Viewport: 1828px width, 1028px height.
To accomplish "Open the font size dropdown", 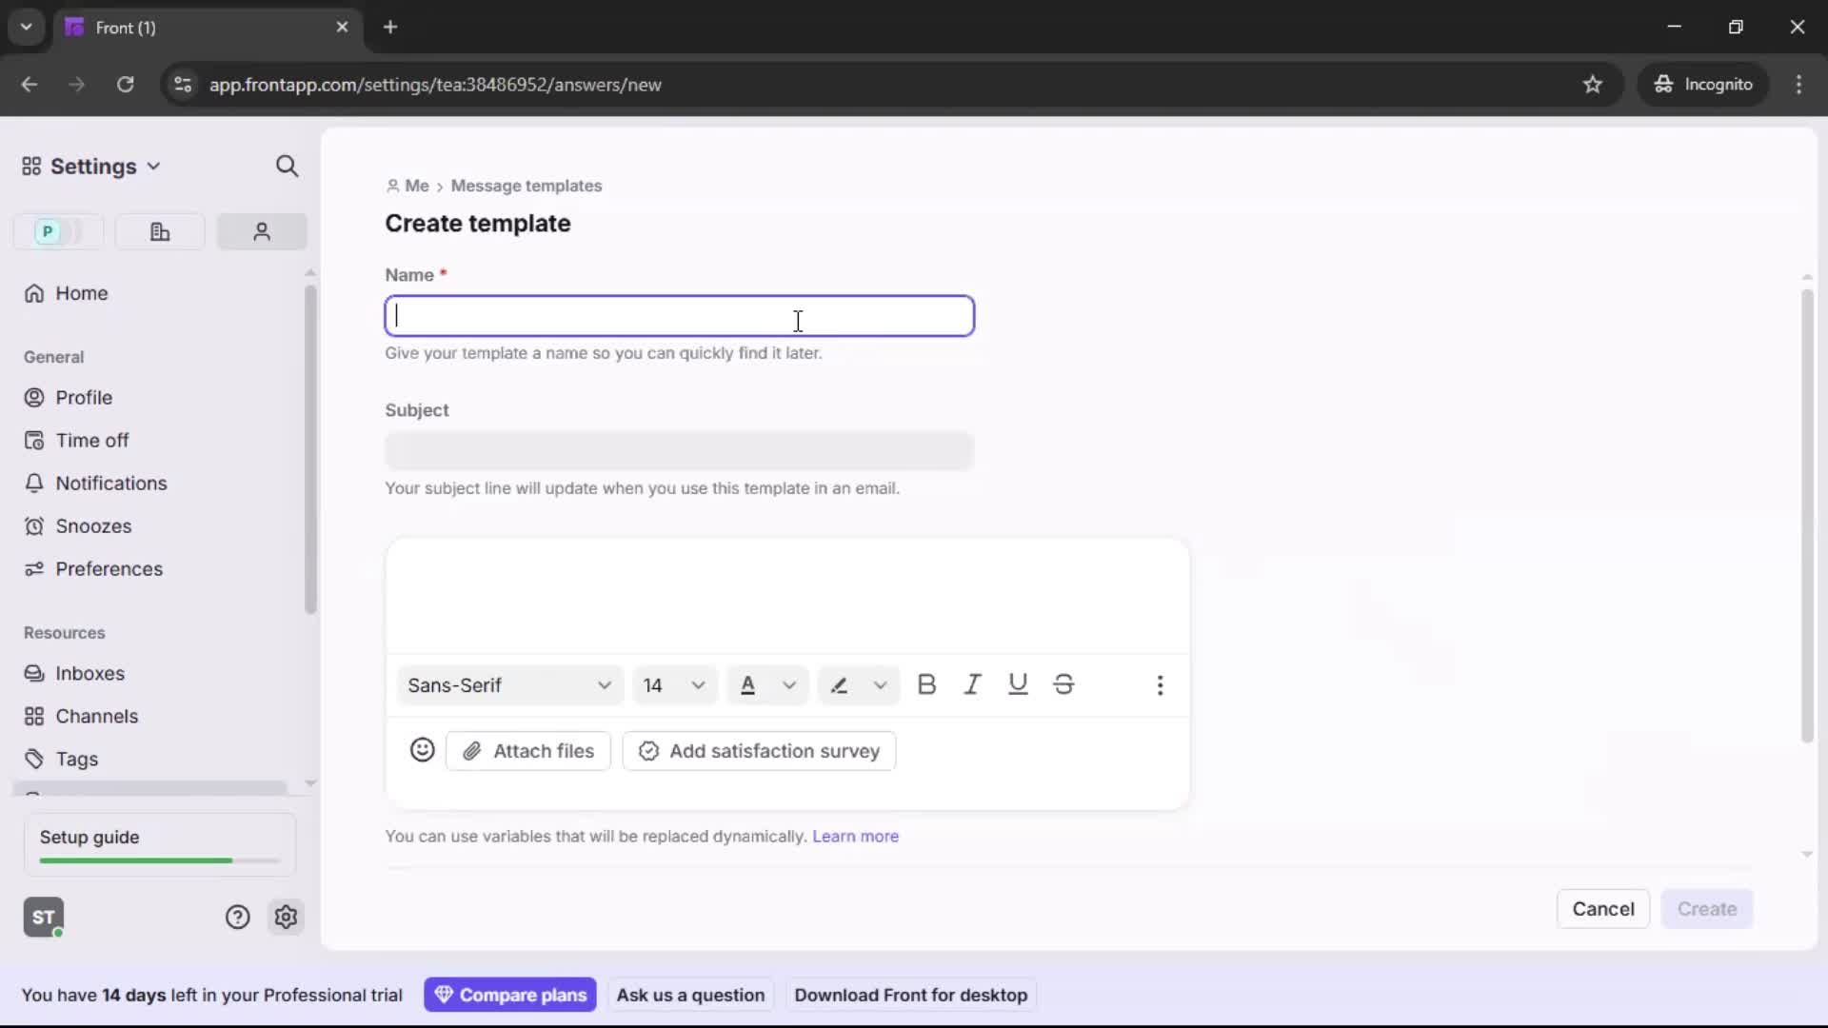I will (674, 684).
